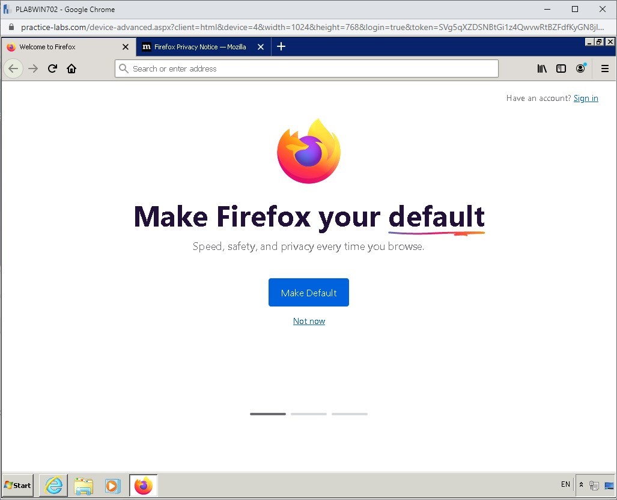
Task: Jump to the second onboarding step indicator
Action: [309, 414]
